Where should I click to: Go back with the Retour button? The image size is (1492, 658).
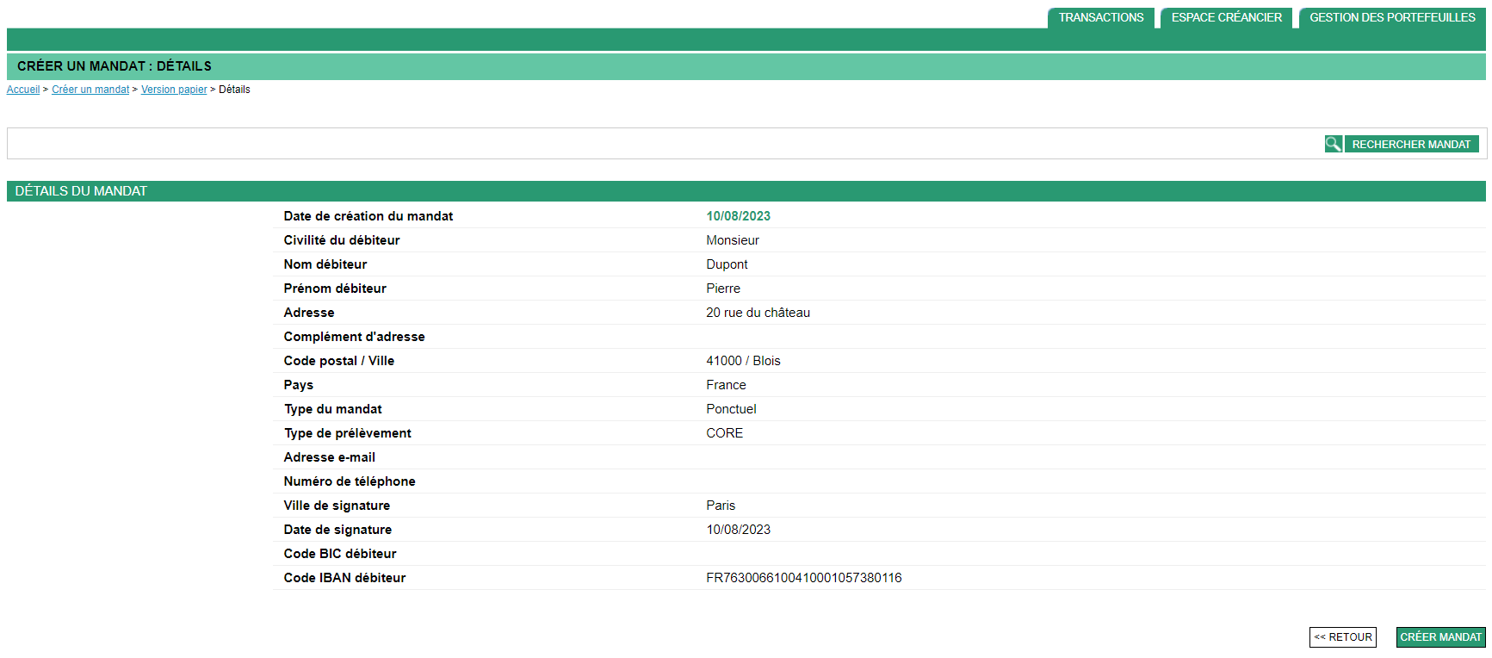click(1342, 637)
